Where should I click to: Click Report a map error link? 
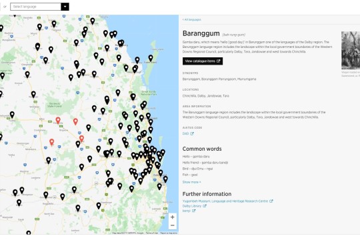[x=169, y=233]
